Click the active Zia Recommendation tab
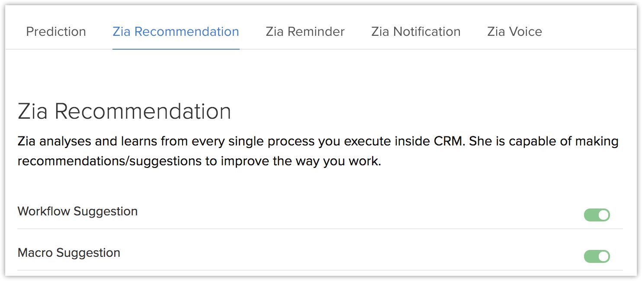 tap(176, 32)
